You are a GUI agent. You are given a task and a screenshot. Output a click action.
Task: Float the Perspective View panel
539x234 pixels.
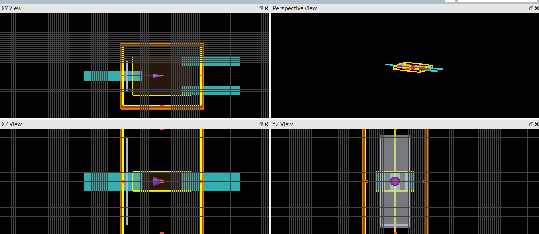pyautogui.click(x=531, y=8)
